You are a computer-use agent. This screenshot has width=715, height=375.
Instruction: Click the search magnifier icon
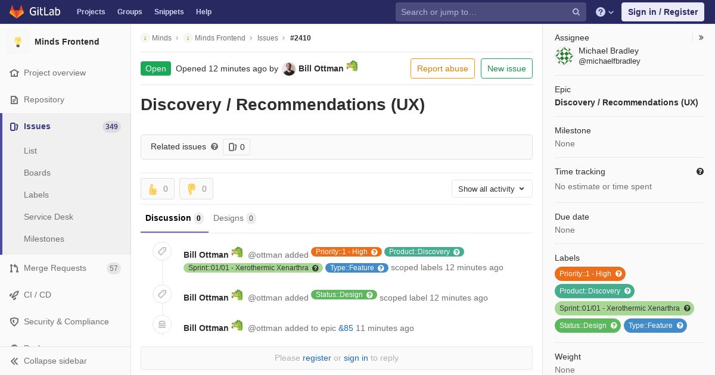click(576, 12)
